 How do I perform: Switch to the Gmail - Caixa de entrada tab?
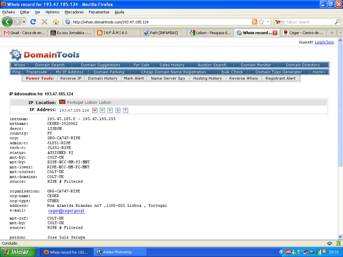24,33
